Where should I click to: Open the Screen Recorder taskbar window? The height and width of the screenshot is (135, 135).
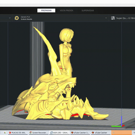pyautogui.click(x=39, y=133)
